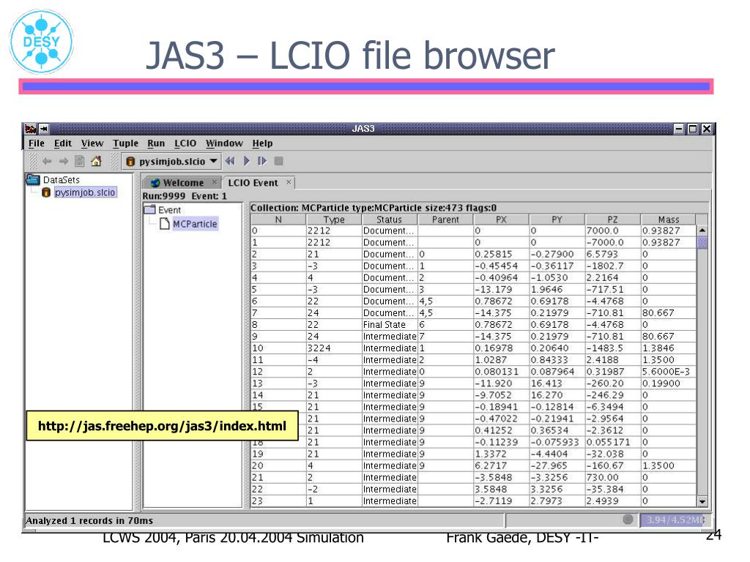Switch to the Welcome tab

pyautogui.click(x=183, y=182)
